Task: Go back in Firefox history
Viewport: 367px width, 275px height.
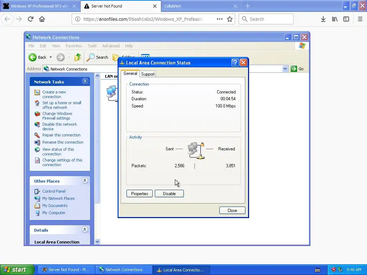Action: [x=7, y=19]
